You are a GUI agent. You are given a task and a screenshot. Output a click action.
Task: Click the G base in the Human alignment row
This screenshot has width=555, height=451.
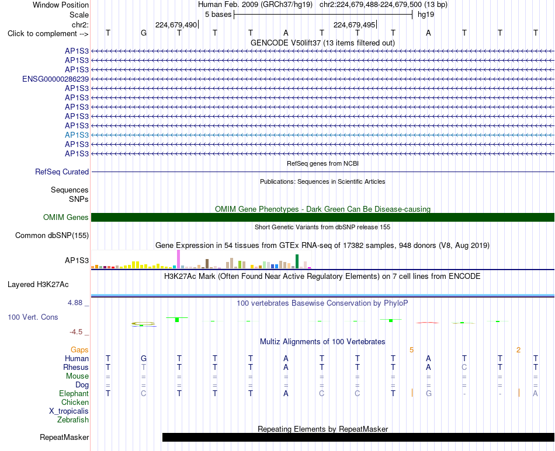click(143, 358)
